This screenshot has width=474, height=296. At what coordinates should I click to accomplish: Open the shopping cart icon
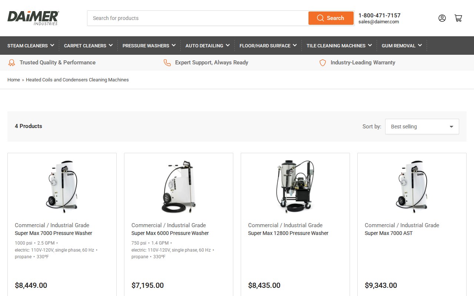point(458,18)
